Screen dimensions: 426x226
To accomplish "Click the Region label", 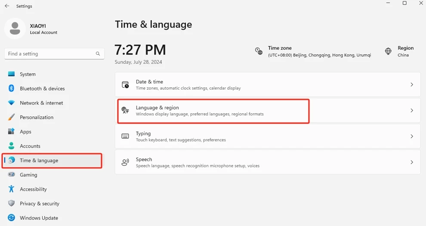I will pos(406,48).
